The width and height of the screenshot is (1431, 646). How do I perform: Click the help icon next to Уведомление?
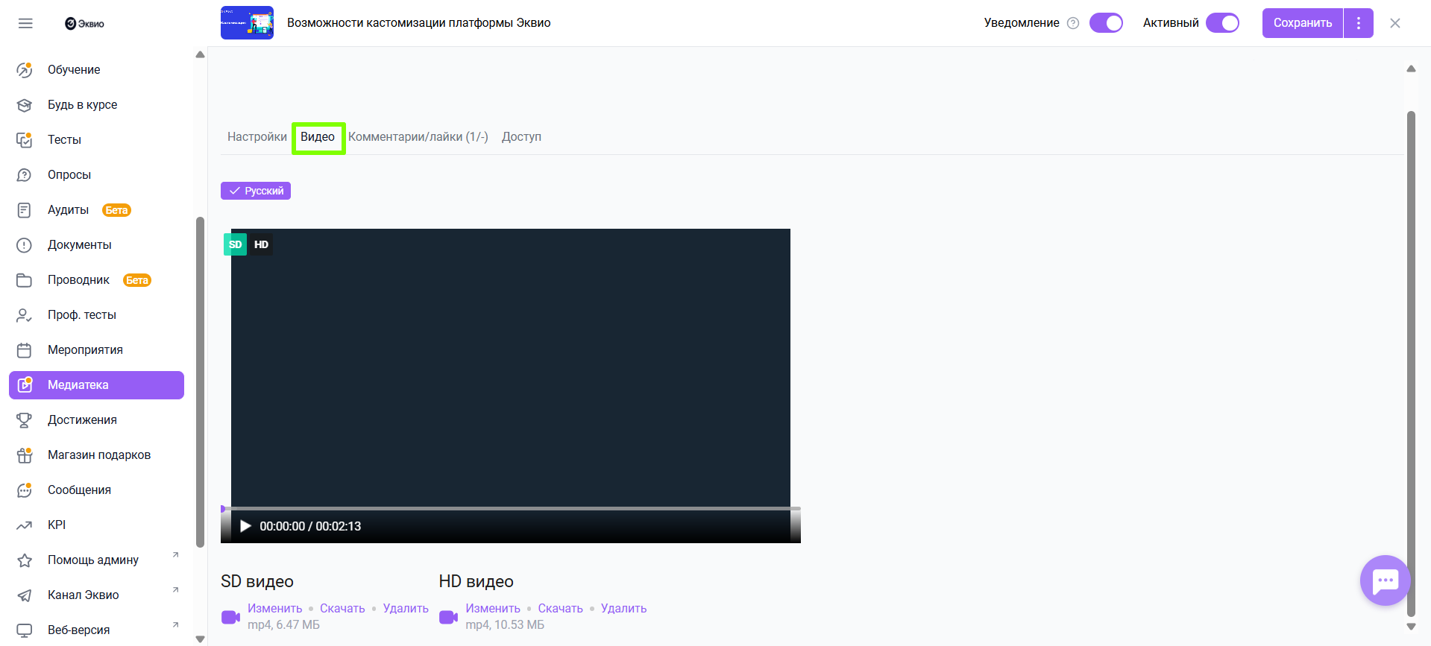(1073, 23)
